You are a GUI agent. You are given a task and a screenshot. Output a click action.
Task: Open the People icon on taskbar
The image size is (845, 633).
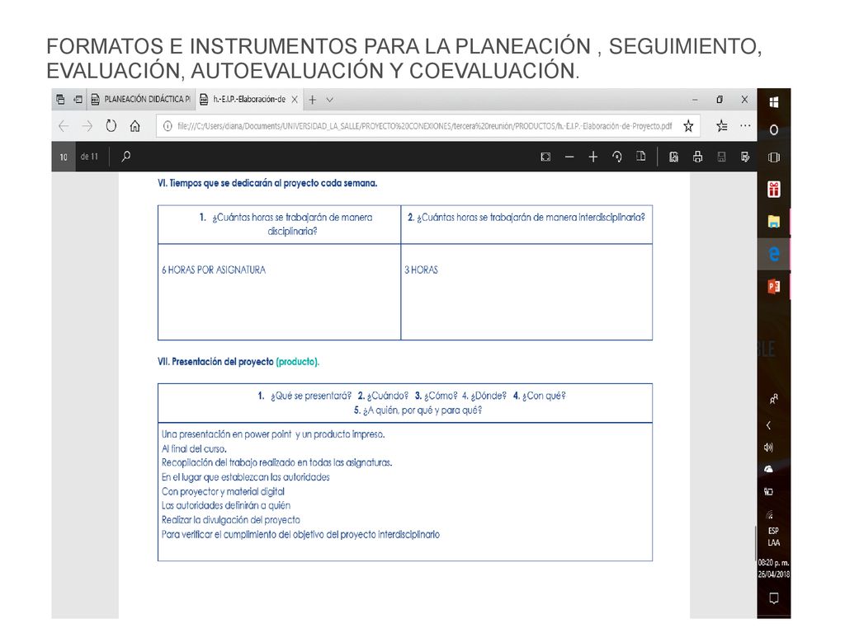click(x=774, y=400)
